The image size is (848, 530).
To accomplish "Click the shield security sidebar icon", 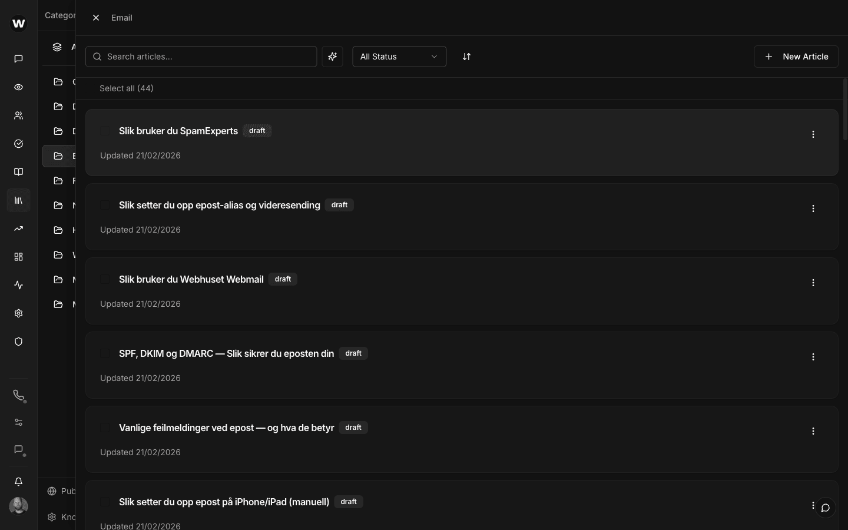I will (18, 342).
